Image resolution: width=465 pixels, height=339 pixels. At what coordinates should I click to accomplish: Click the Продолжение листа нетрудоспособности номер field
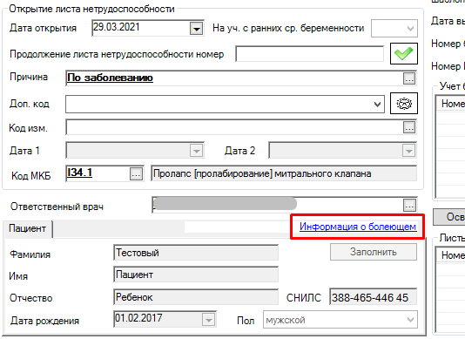click(x=310, y=54)
